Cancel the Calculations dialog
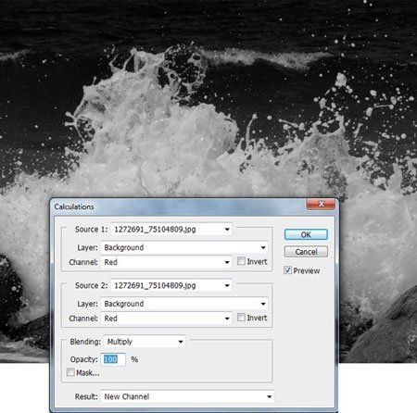417x413 pixels. [306, 252]
